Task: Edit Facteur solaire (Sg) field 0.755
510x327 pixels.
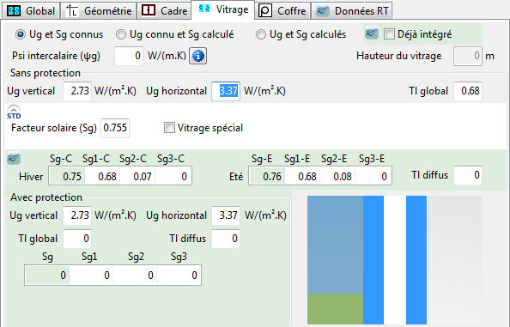Action: pyautogui.click(x=115, y=128)
